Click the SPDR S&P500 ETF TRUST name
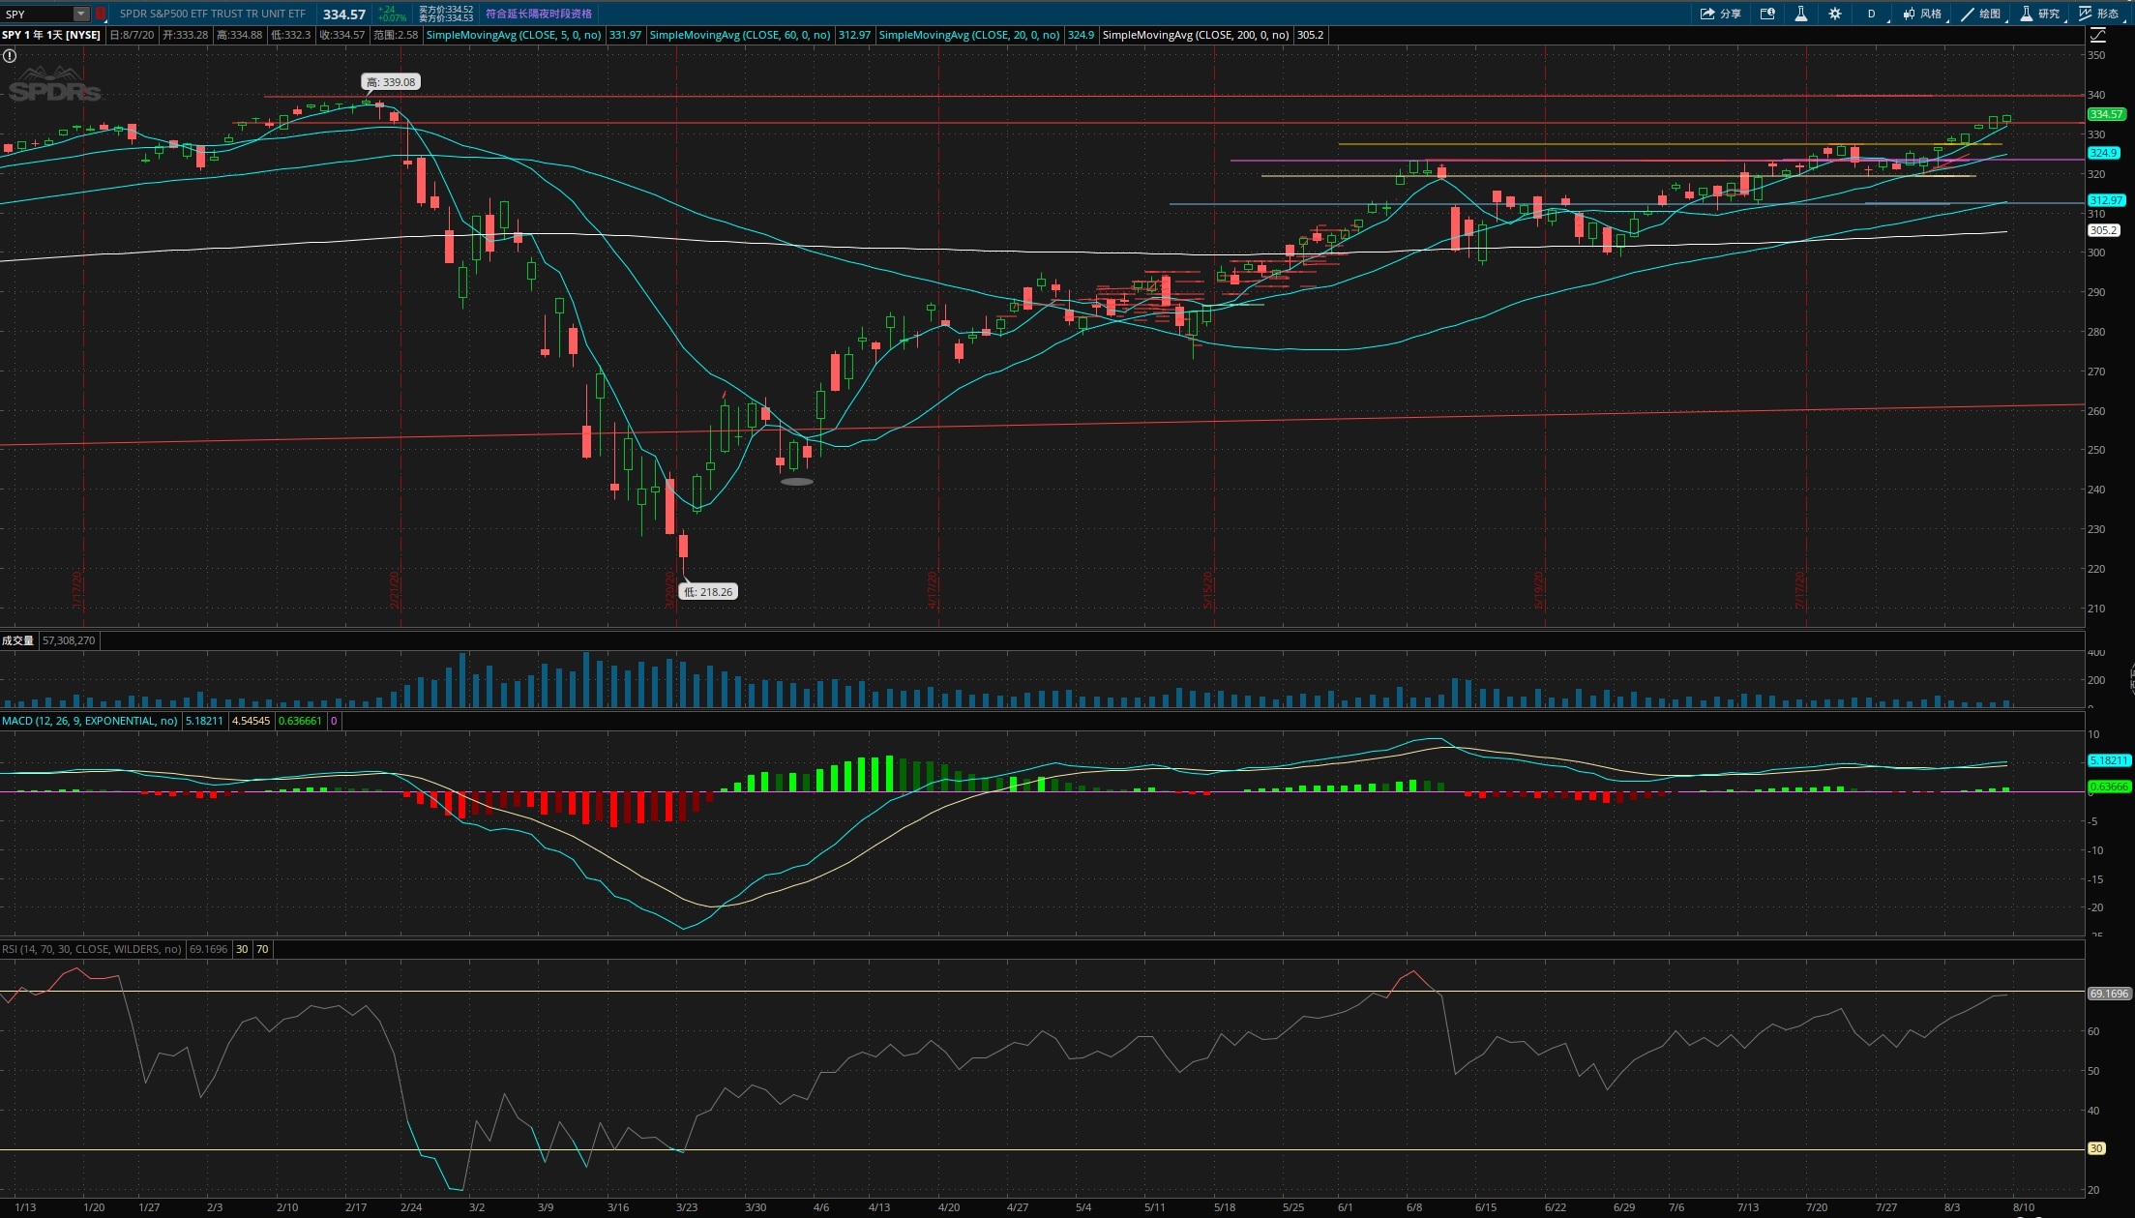Image resolution: width=2135 pixels, height=1218 pixels. 213,14
